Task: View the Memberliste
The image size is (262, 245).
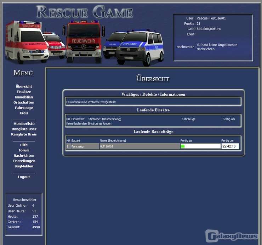Action: coord(24,124)
